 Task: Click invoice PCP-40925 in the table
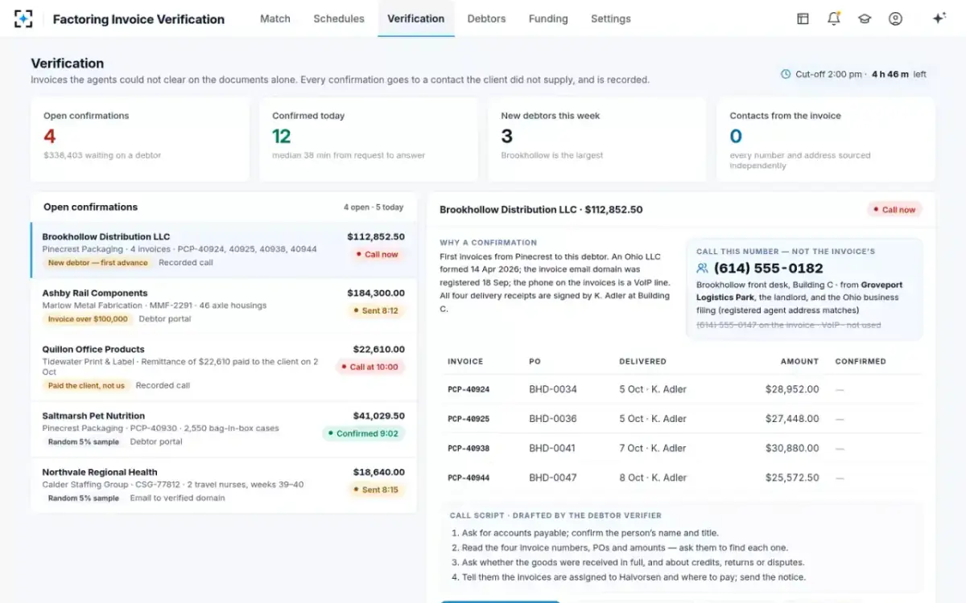[469, 419]
